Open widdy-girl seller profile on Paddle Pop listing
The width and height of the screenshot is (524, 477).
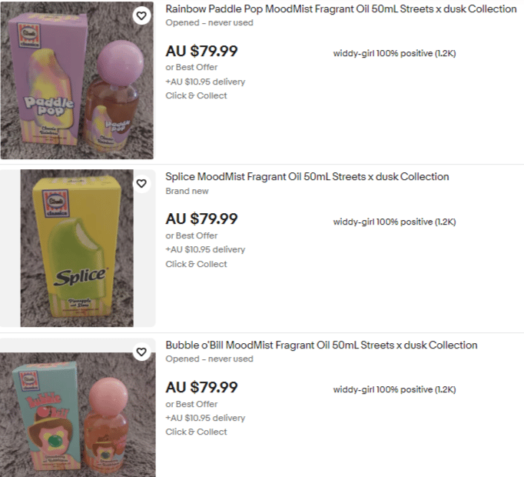click(394, 53)
